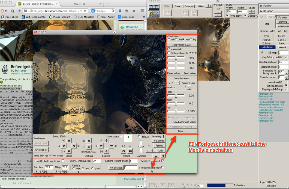This screenshot has height=189, width=289.
Task: Open the Utilities tab
Action: 200,6
